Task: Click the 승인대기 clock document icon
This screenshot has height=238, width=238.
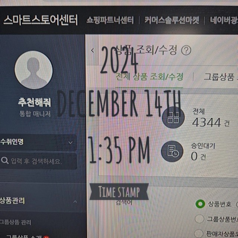Action: point(172,151)
